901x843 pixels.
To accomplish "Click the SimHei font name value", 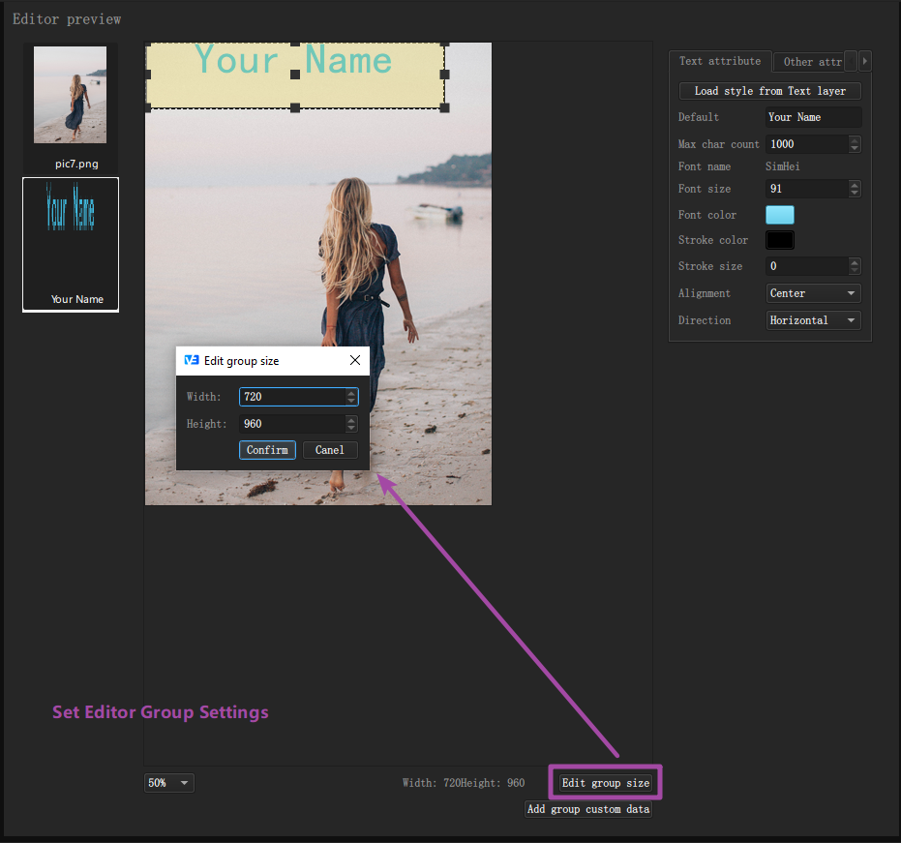I will click(x=782, y=166).
